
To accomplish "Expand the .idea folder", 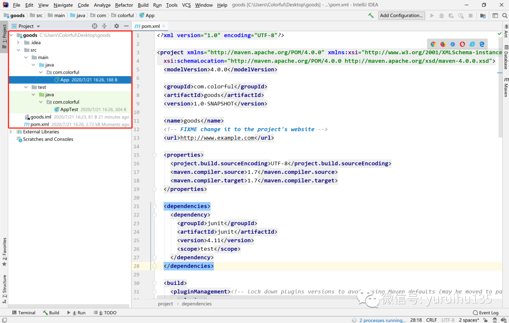I will (x=18, y=42).
